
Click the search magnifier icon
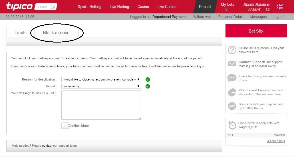point(53,7)
